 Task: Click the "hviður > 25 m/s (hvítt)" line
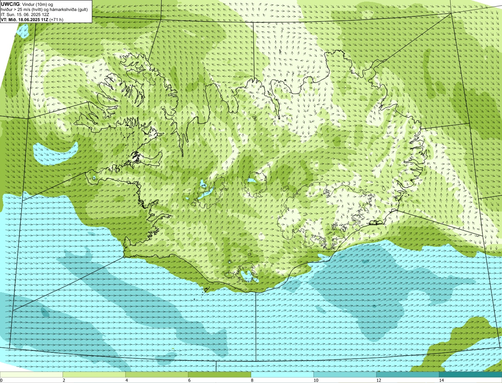[x=44, y=9]
